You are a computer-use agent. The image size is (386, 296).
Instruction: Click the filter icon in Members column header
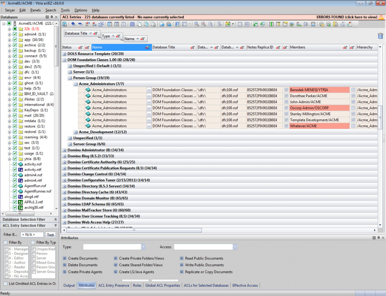point(345,47)
